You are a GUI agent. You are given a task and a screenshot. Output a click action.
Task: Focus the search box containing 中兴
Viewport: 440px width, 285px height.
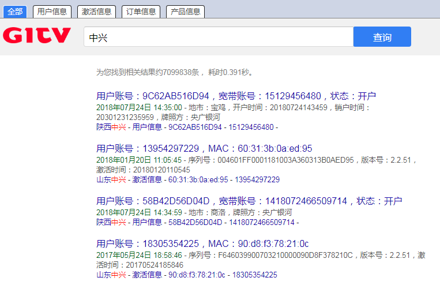click(x=219, y=37)
